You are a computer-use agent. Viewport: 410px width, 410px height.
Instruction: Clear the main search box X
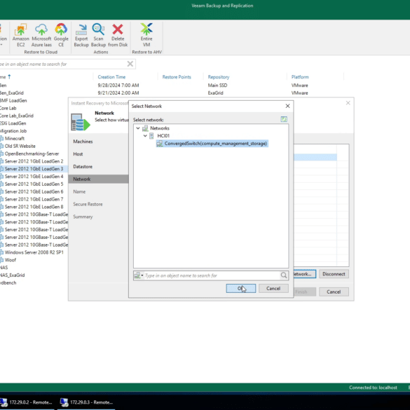pos(130,64)
